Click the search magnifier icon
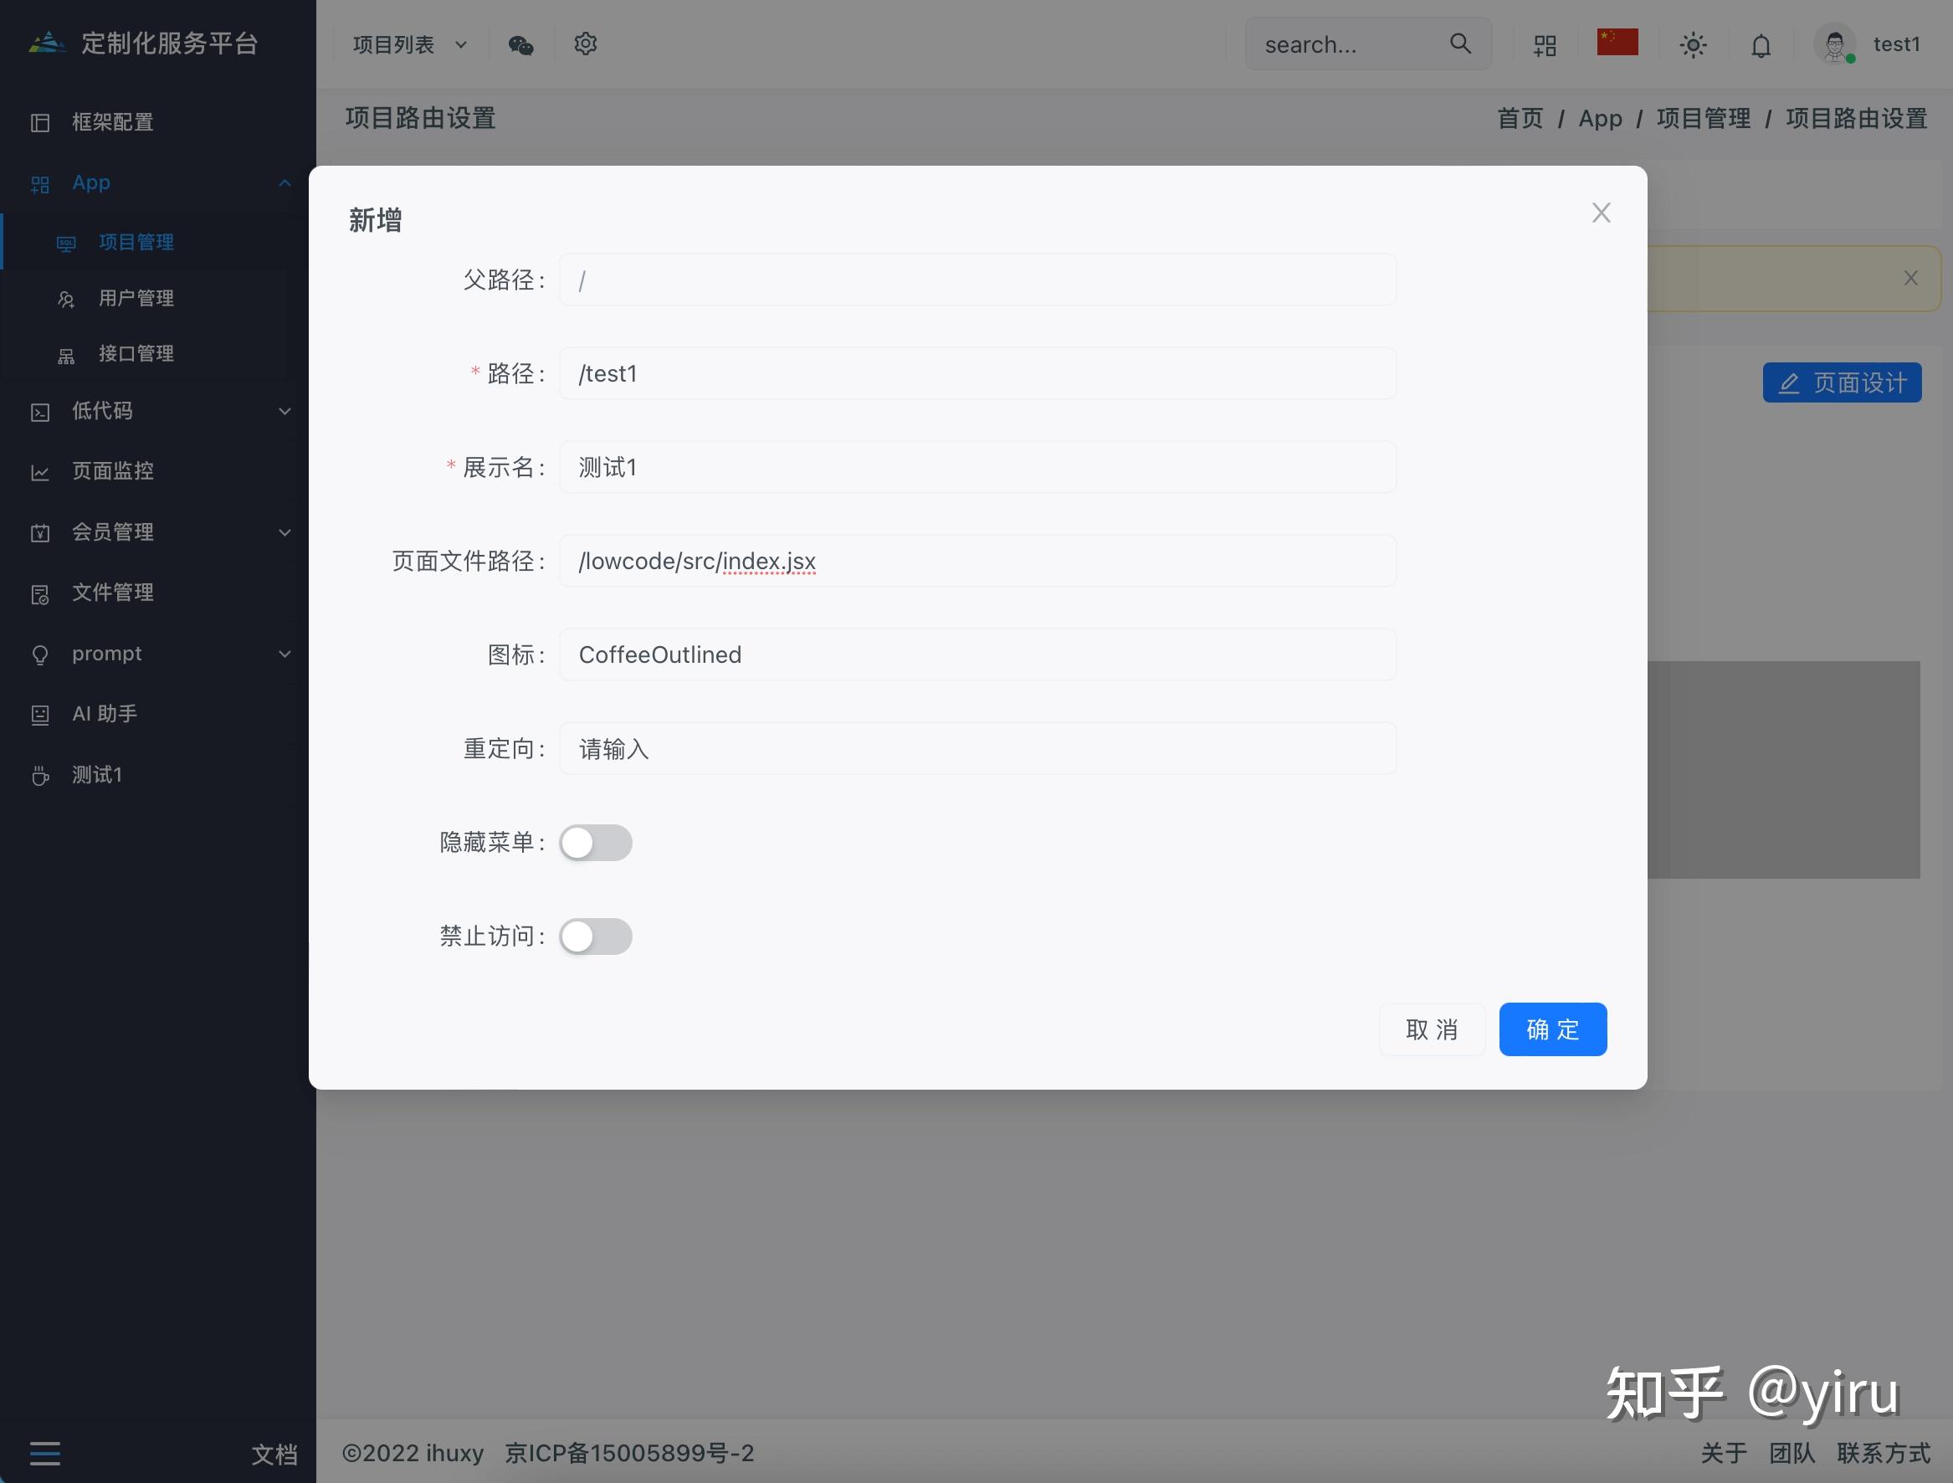1953x1483 pixels. [x=1460, y=44]
